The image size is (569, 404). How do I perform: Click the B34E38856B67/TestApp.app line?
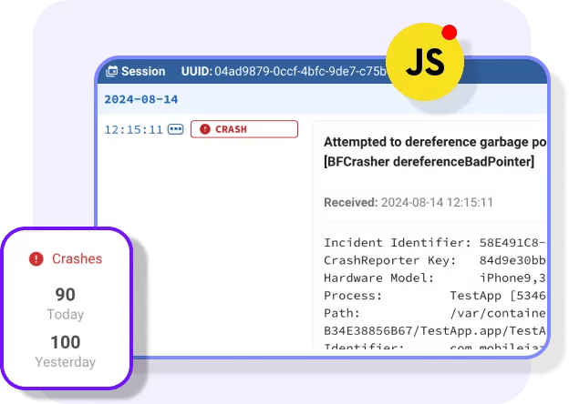435,331
